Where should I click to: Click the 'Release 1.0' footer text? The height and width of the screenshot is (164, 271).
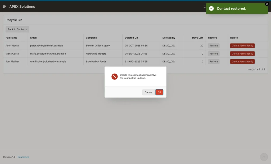point(9,157)
